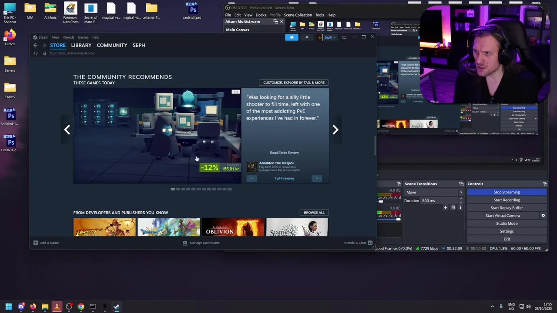Image resolution: width=557 pixels, height=313 pixels.
Task: Open OBS Scene Collection menu
Action: coord(298,15)
